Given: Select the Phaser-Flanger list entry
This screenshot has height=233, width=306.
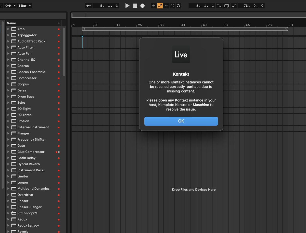Looking at the screenshot, I should pos(33,207).
